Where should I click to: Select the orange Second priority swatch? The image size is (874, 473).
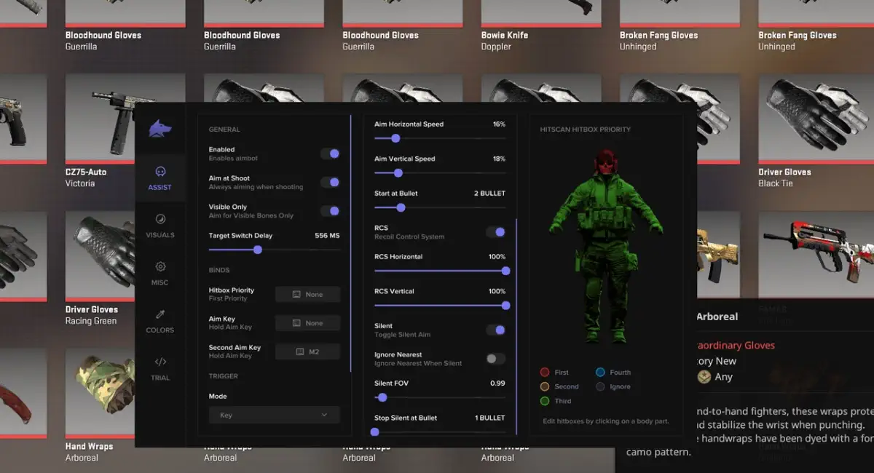point(545,386)
